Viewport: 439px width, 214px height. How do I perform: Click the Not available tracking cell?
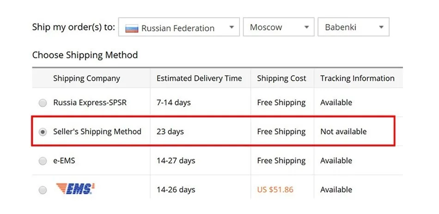pos(343,131)
